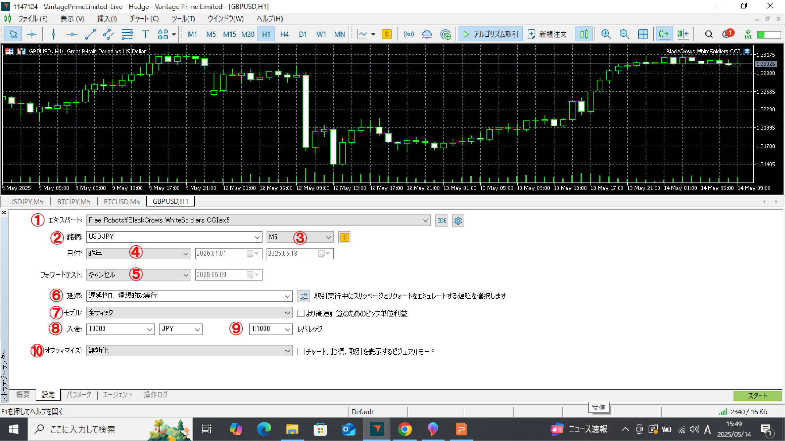The width and height of the screenshot is (785, 441).
Task: Toggle the chart auto-scroll toolbar button
Action: (x=664, y=34)
